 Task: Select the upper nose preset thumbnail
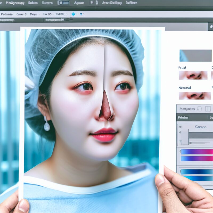click(193, 75)
